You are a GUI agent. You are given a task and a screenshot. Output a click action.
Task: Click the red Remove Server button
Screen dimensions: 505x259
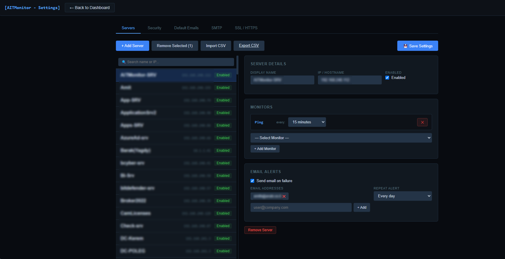pyautogui.click(x=260, y=230)
